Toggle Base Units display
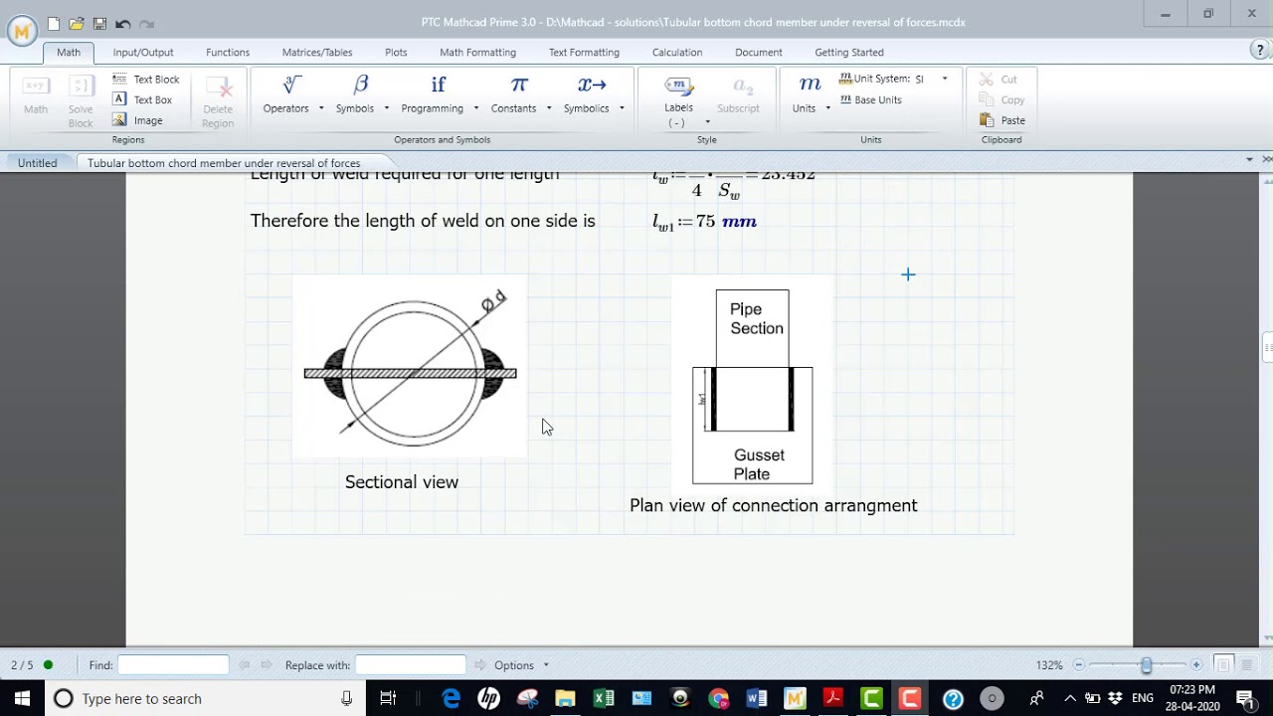1273x716 pixels. point(870,99)
